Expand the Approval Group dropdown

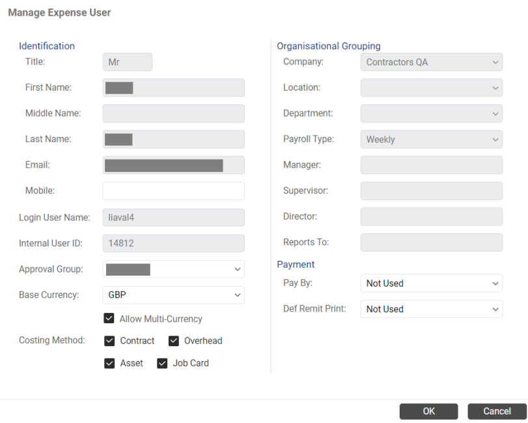click(x=173, y=269)
